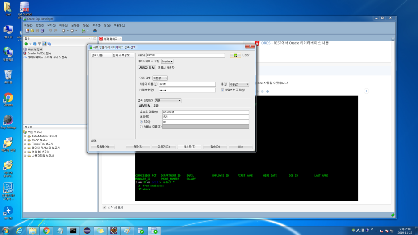
Task: Open 인증 유형 dropdown
Action: (160, 78)
